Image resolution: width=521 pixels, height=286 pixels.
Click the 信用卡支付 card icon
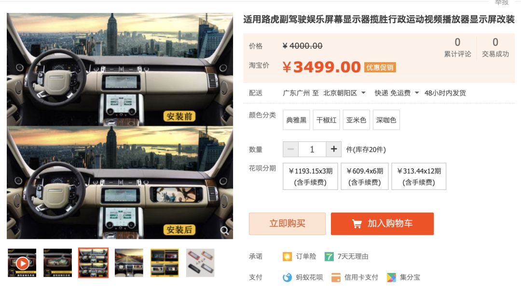(x=336, y=277)
